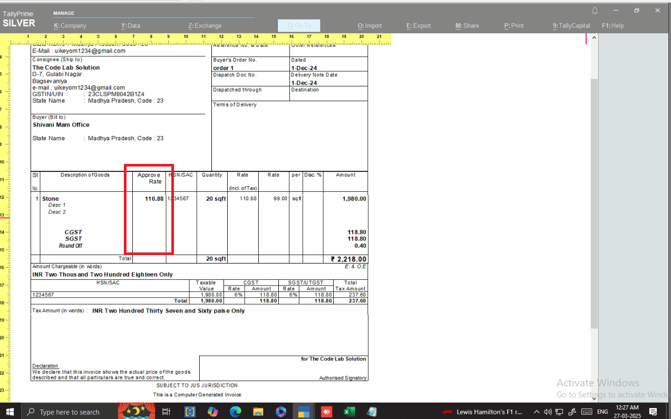
Task: Click the taskbar search box
Action: [x=69, y=412]
